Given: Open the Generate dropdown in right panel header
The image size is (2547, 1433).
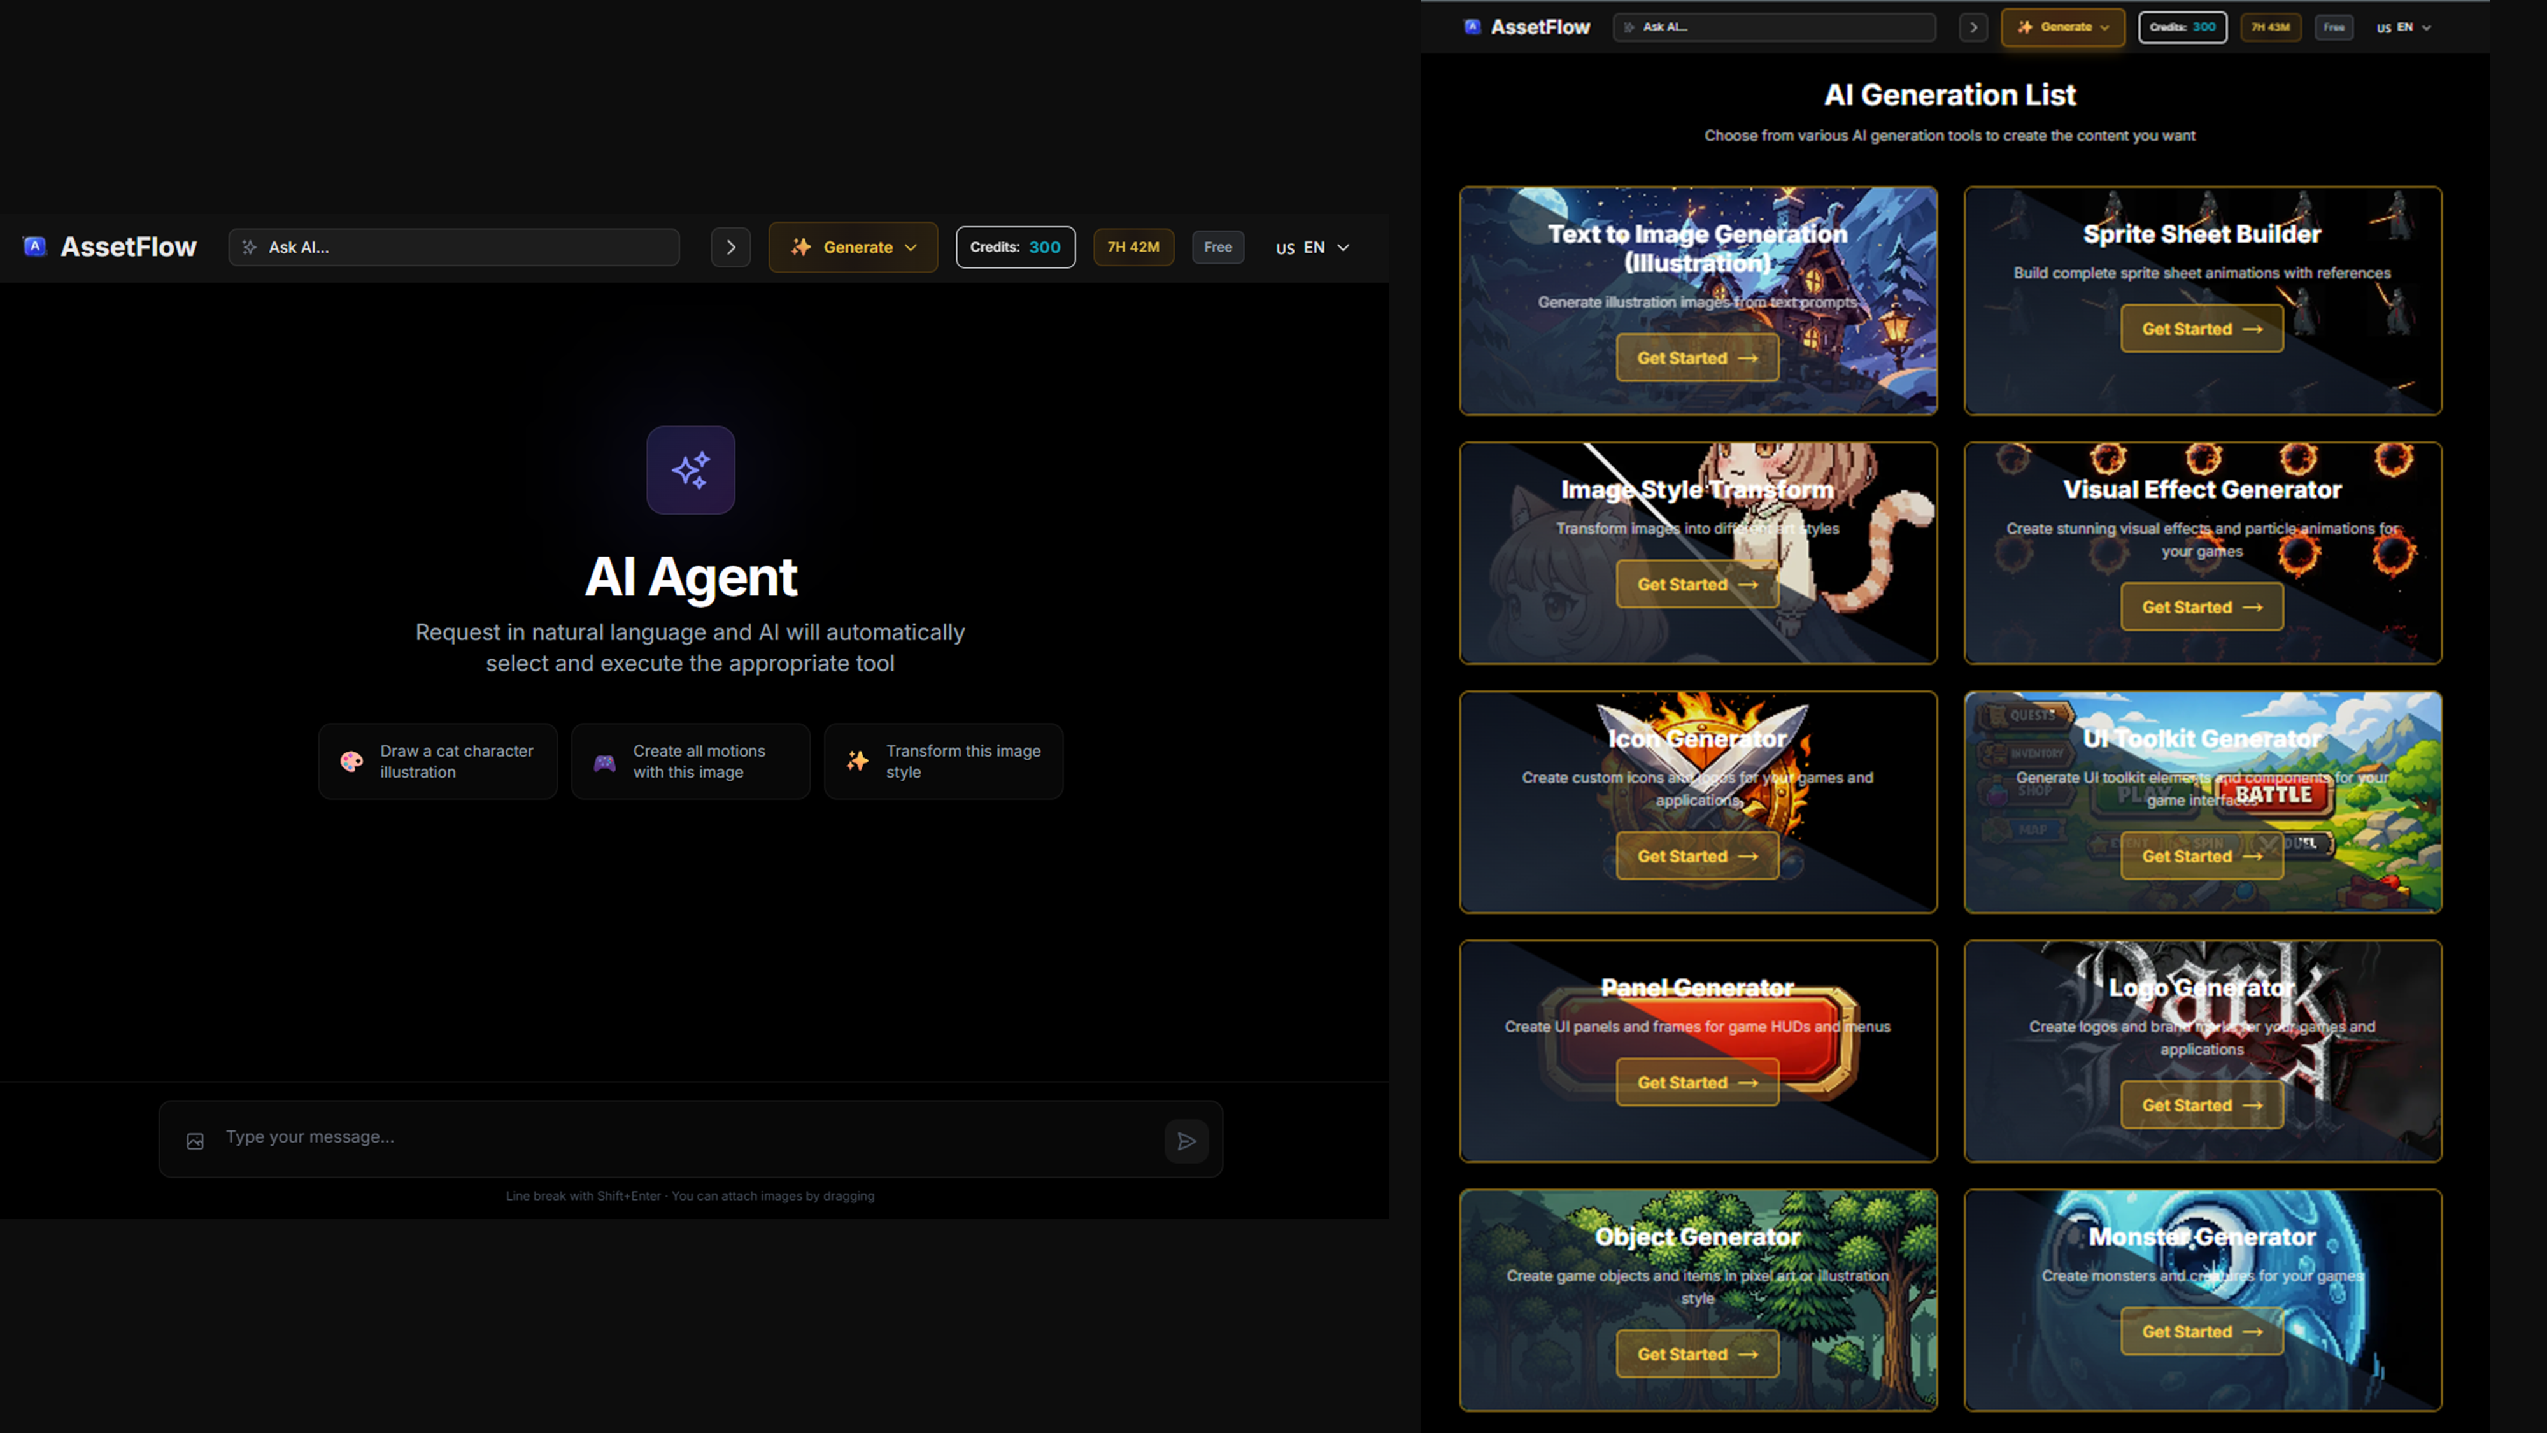Looking at the screenshot, I should point(2062,27).
